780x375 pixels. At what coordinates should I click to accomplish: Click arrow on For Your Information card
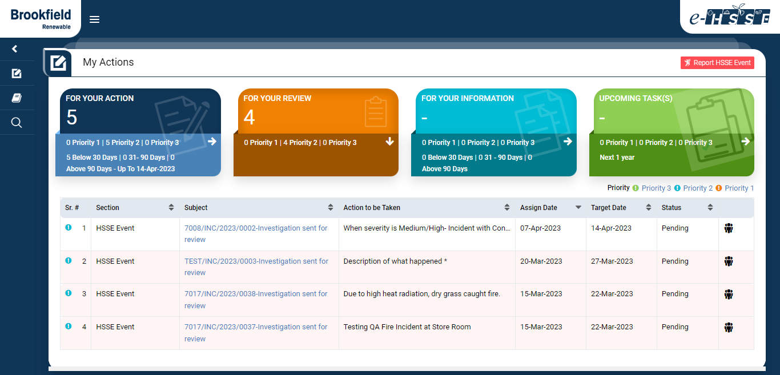(x=568, y=142)
